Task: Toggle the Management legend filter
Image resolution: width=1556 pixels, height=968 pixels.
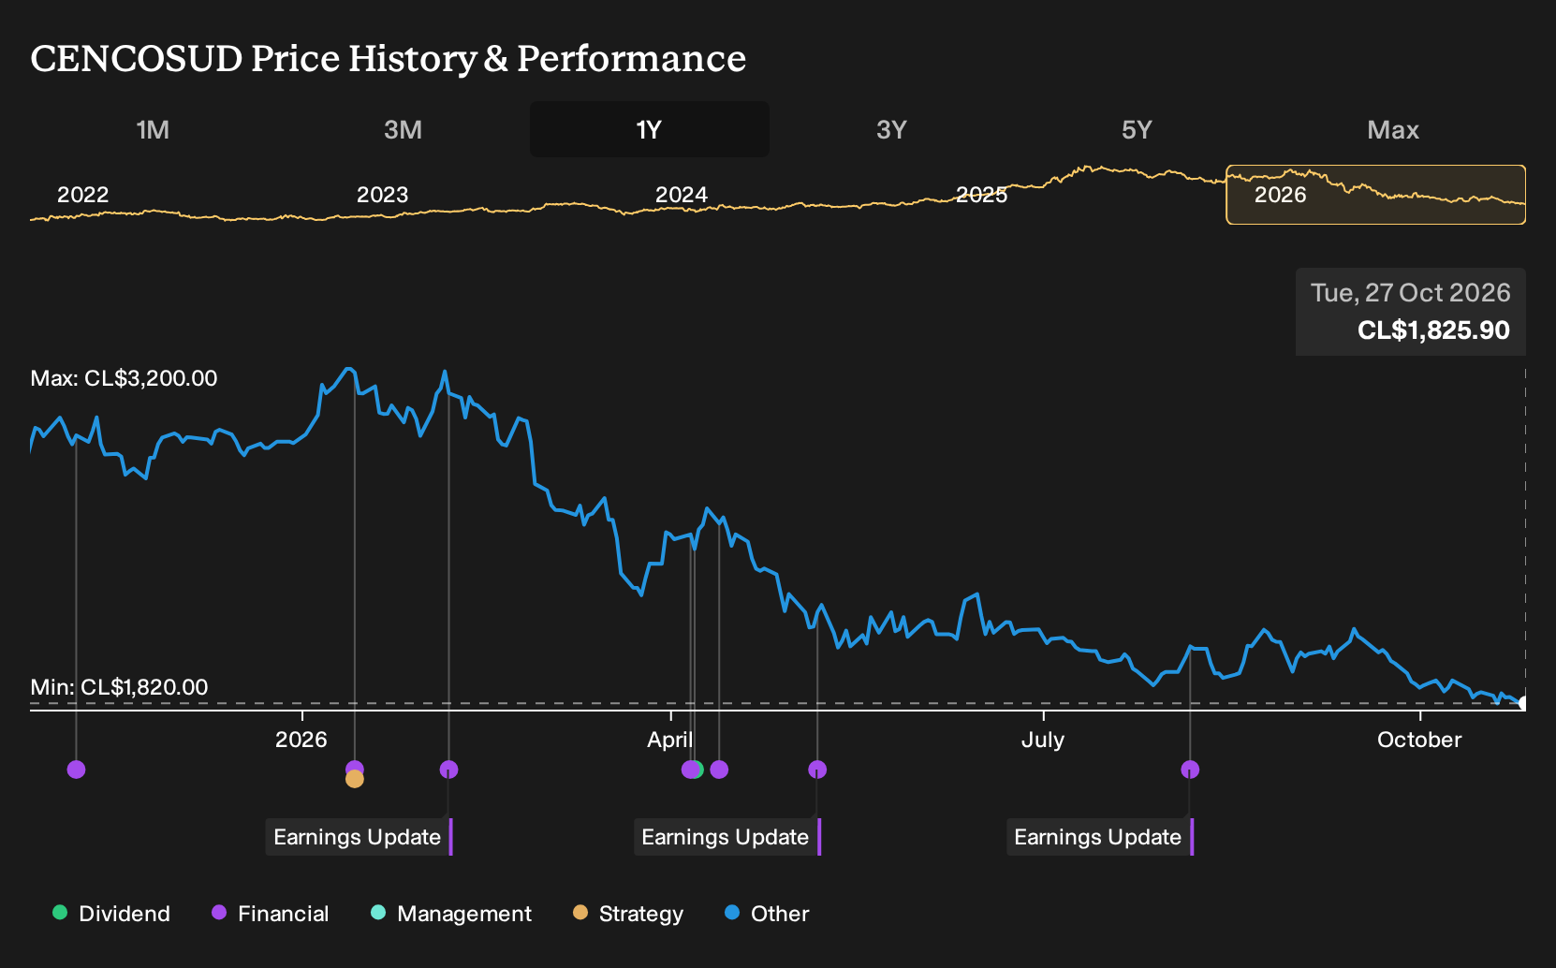Action: [x=450, y=914]
